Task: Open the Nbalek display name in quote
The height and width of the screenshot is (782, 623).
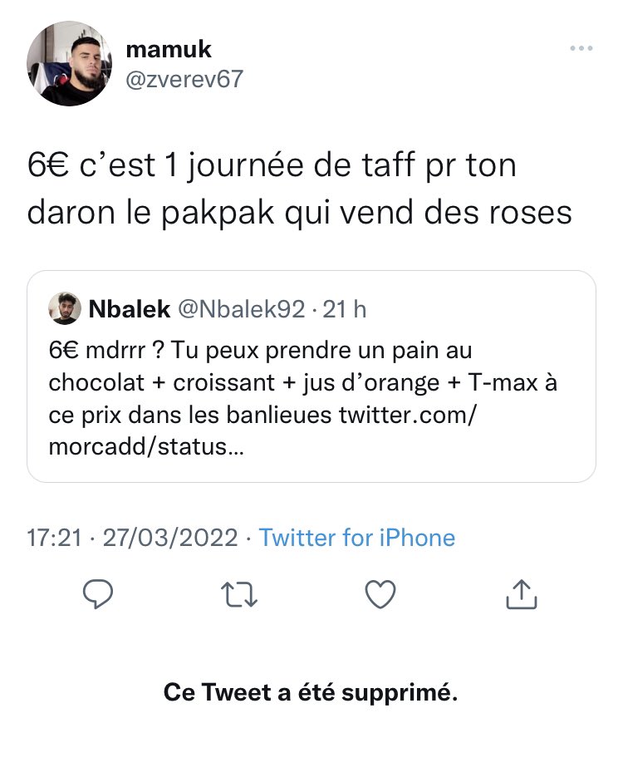Action: click(x=129, y=309)
